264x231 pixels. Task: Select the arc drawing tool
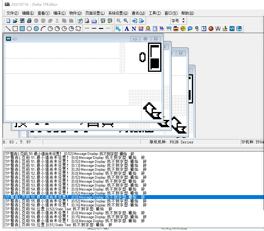43,29
